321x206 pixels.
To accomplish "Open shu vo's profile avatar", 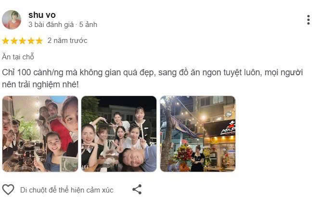I will tap(12, 20).
